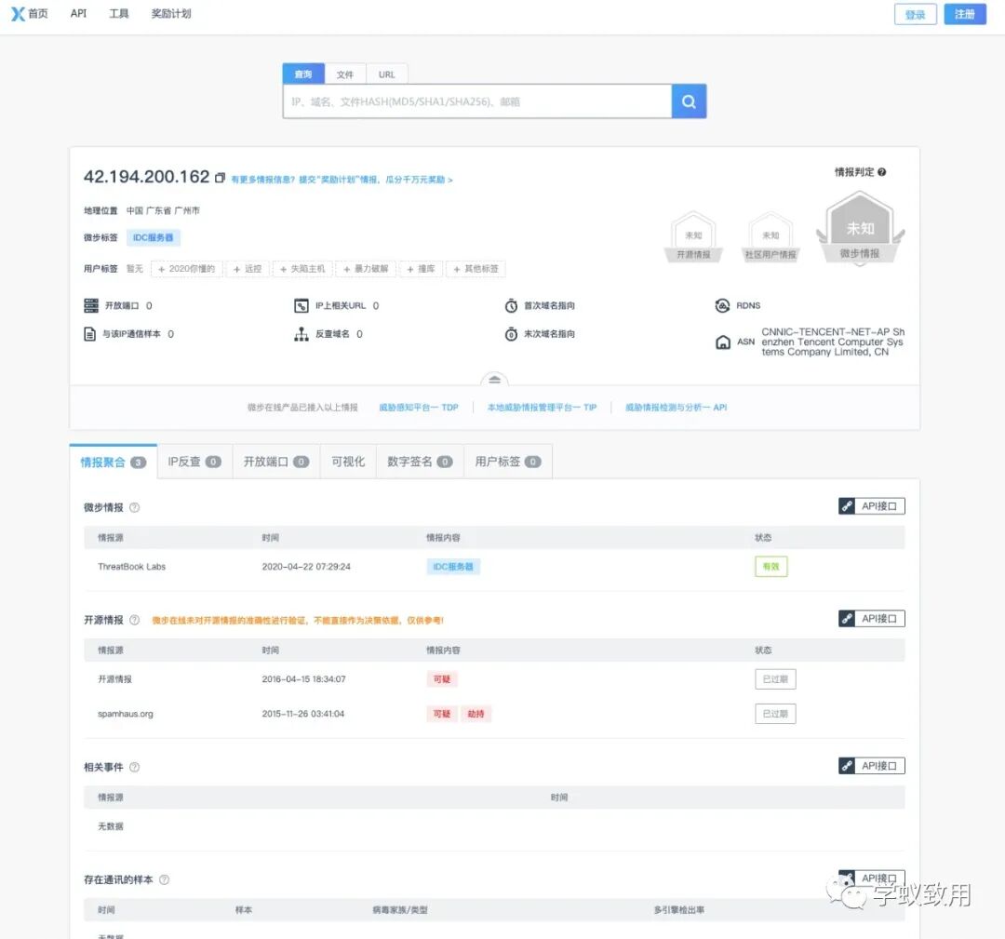Click the help icon next to 微步情报 section
This screenshot has height=939, width=1005.
click(x=135, y=507)
